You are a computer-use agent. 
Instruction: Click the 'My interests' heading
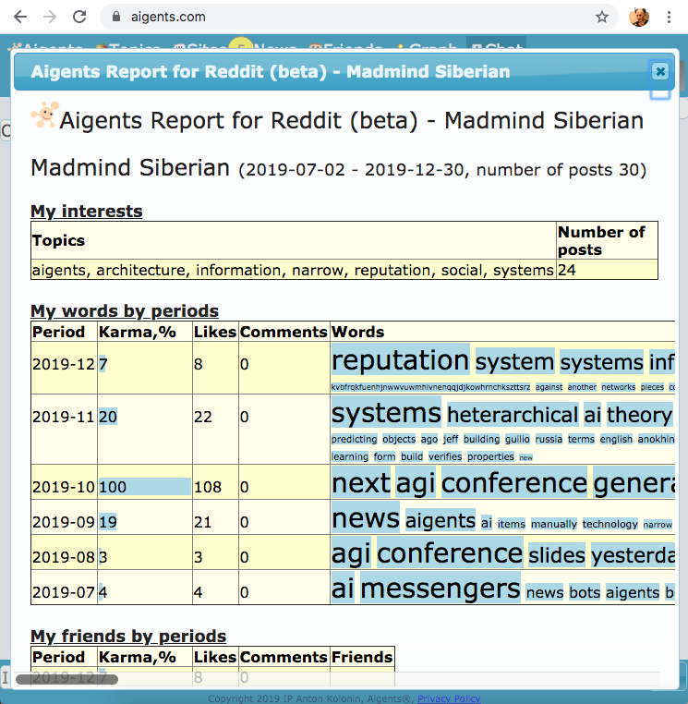(x=87, y=211)
